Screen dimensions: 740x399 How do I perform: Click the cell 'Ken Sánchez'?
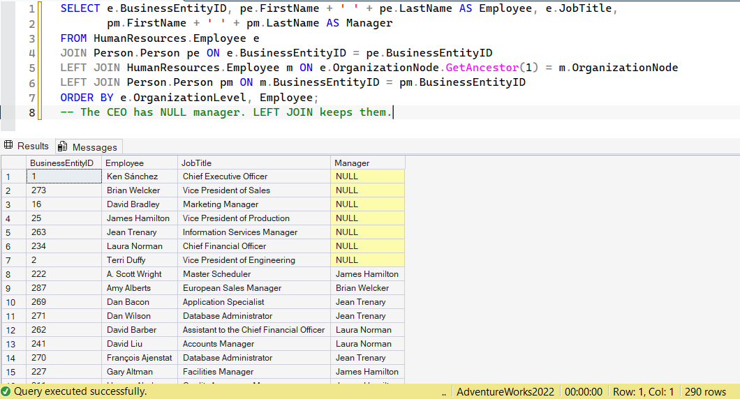pyautogui.click(x=140, y=176)
